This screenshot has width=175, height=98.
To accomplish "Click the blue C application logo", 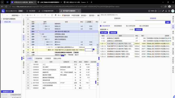I will (x=3, y=11).
